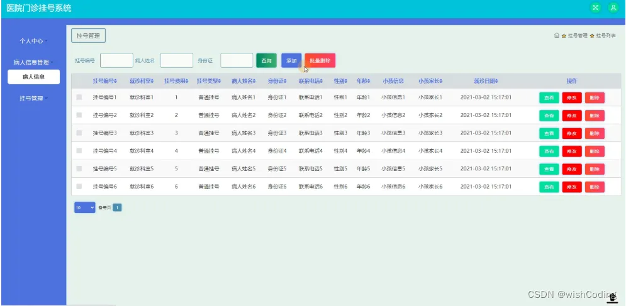Edit row 挂号编号2 with 修改
The height and width of the screenshot is (306, 626).
click(x=572, y=116)
